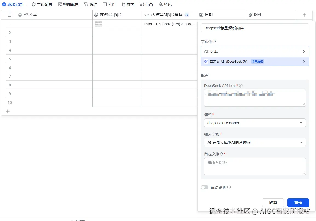
Task: Open the 行高 row height menu
Action: click(147, 4)
